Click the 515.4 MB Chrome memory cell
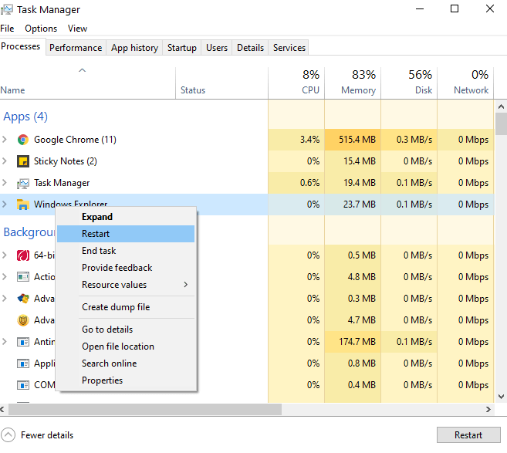Viewport: 507px width, 453px height. (353, 140)
